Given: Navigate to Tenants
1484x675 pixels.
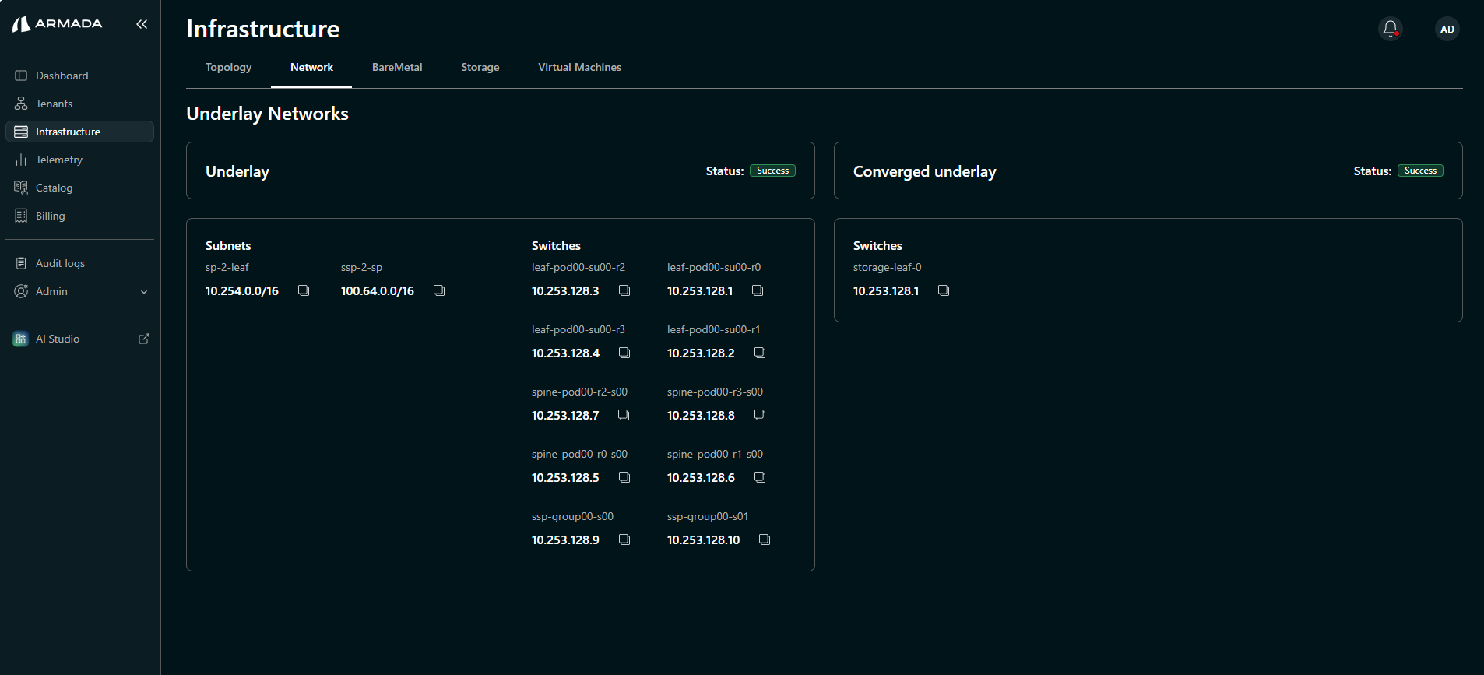Looking at the screenshot, I should coord(79,104).
